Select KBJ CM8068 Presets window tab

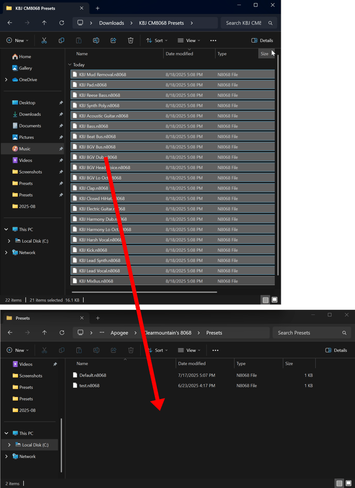(x=45, y=8)
